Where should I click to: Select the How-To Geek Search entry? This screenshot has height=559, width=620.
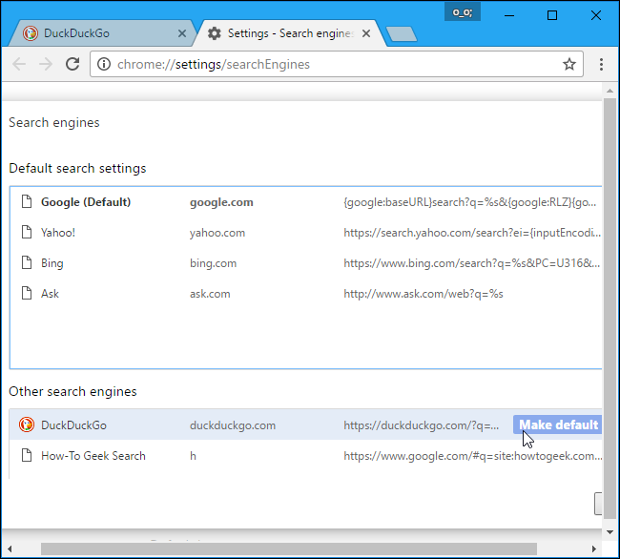[191, 456]
